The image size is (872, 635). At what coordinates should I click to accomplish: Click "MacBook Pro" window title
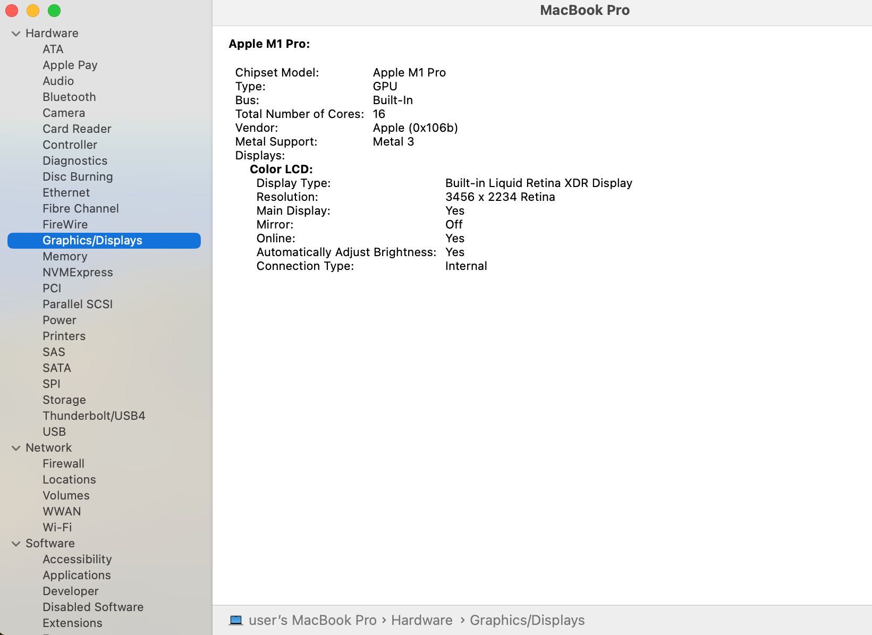585,10
